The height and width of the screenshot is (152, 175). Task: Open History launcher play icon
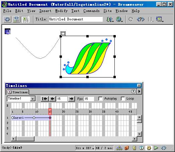156,148
